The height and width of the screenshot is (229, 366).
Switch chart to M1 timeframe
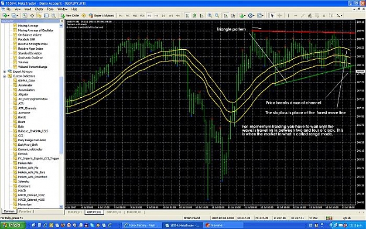pos(121,16)
